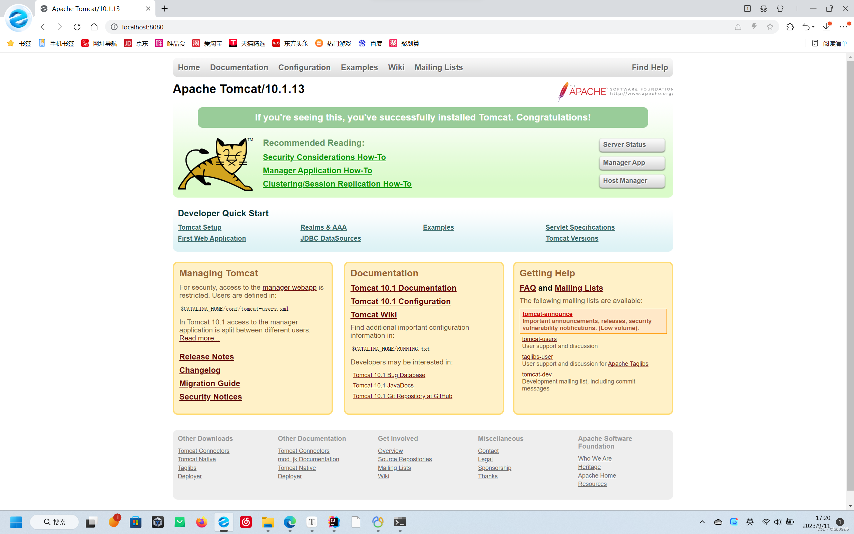
Task: Expand the undo arrow dropdown in toolbar
Action: tap(813, 27)
